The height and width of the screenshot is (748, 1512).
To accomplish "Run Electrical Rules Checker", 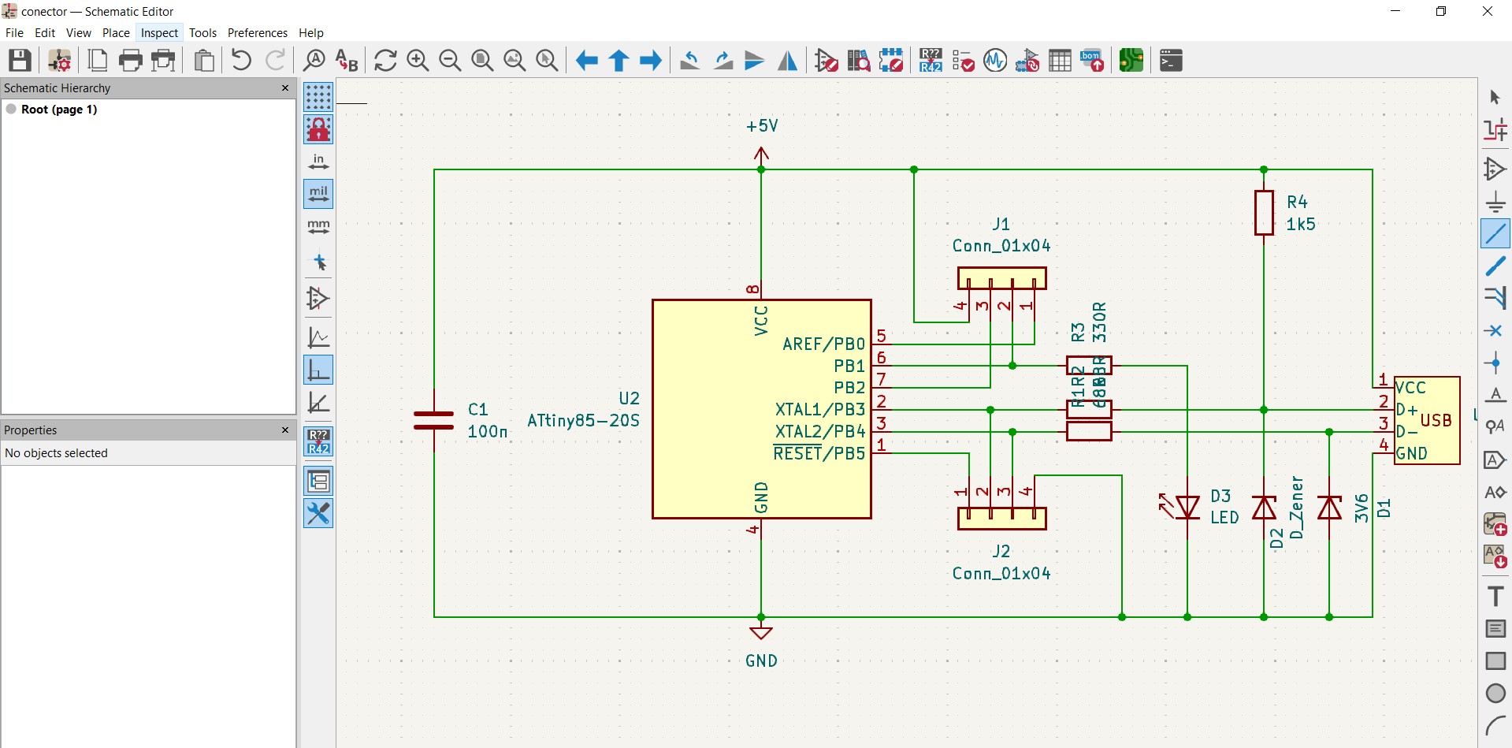I will [963, 60].
